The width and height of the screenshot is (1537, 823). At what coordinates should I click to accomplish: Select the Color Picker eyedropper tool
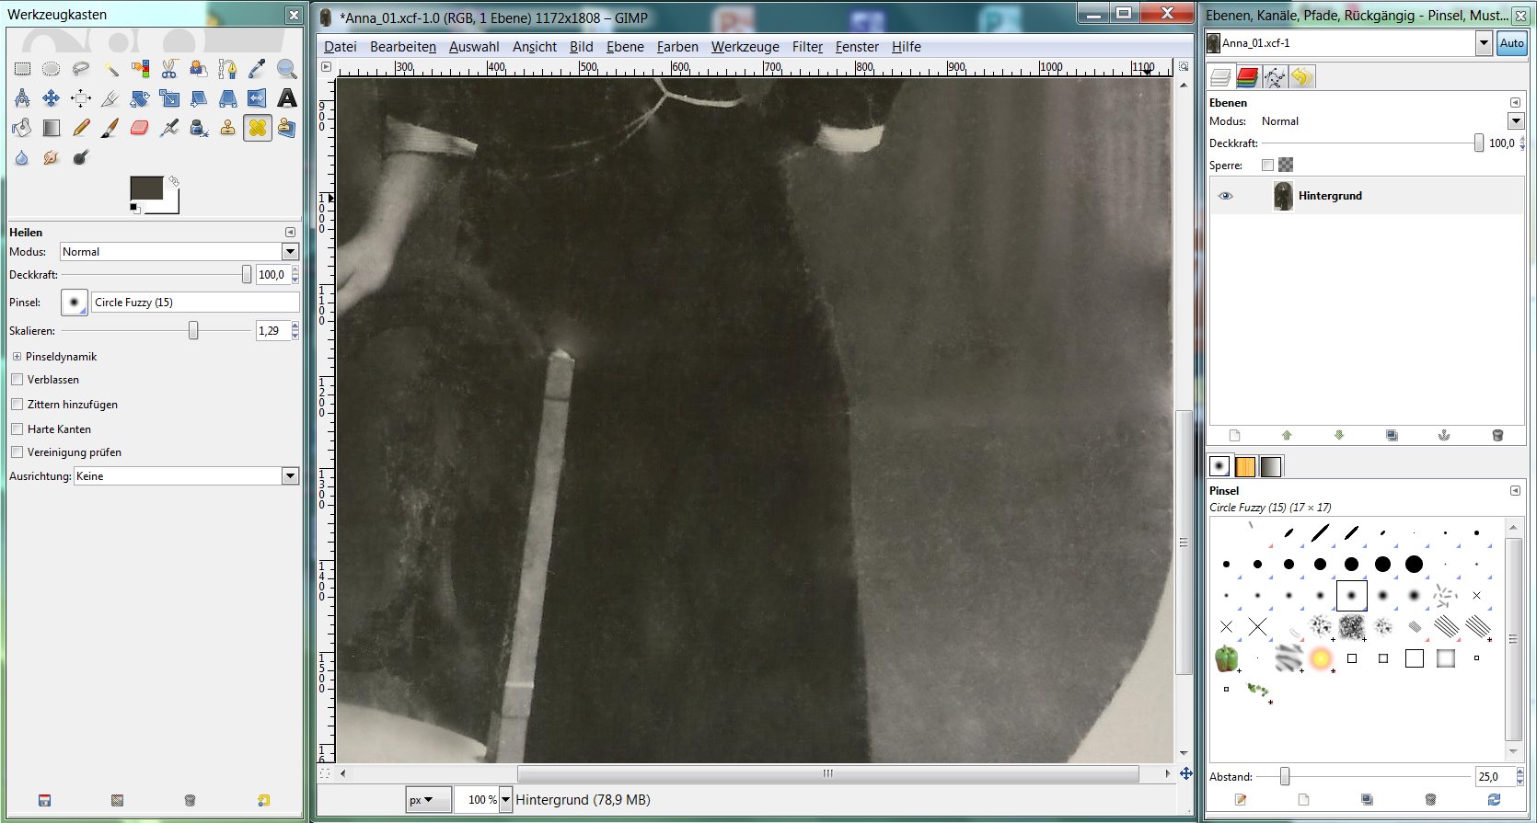[257, 69]
